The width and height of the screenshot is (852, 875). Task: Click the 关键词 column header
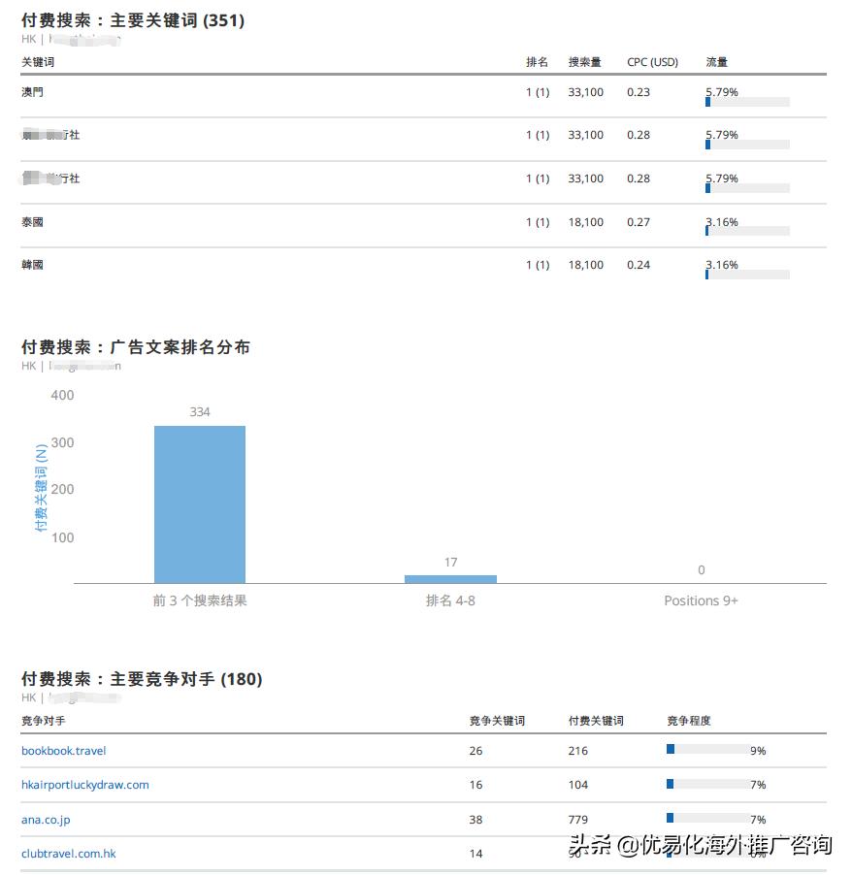(39, 61)
